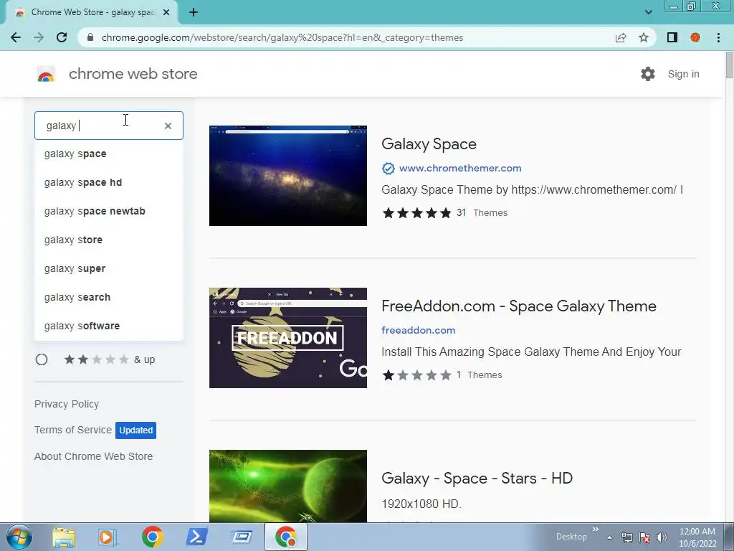
Task: Choose the 'galaxy search' suggestion
Action: click(x=109, y=297)
